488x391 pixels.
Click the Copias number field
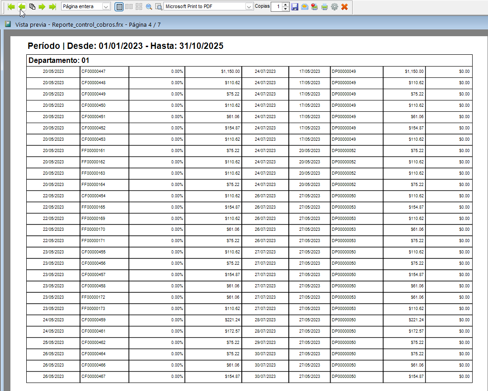pyautogui.click(x=277, y=6)
